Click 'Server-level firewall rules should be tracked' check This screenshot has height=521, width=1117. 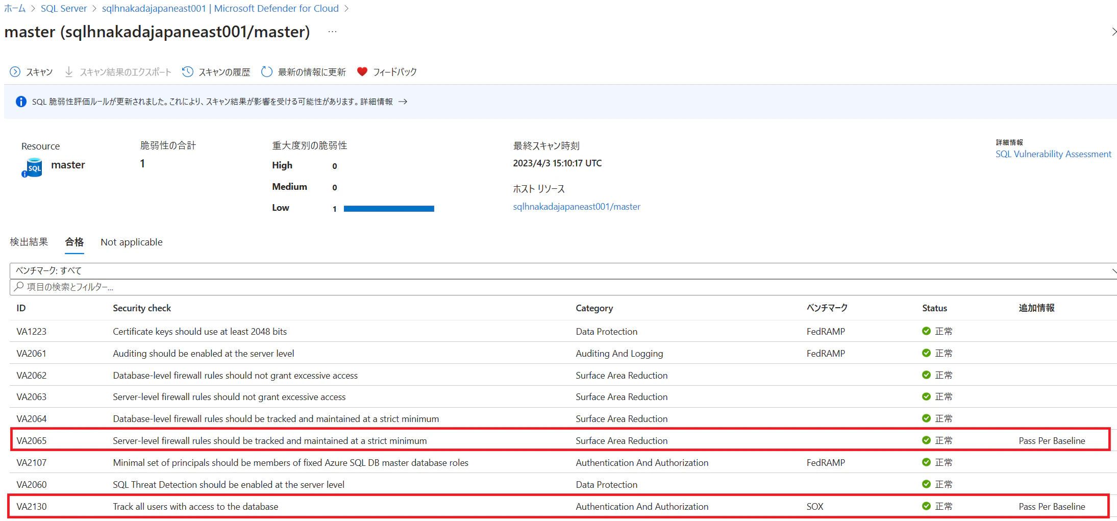pos(270,441)
